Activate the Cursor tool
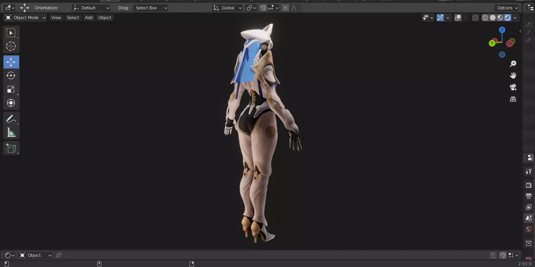Image resolution: width=535 pixels, height=267 pixels. [x=11, y=46]
